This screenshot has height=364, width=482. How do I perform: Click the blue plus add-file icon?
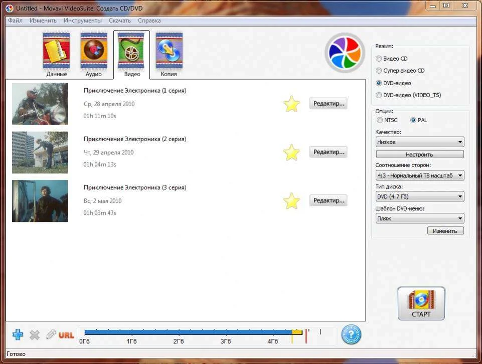[x=18, y=334]
